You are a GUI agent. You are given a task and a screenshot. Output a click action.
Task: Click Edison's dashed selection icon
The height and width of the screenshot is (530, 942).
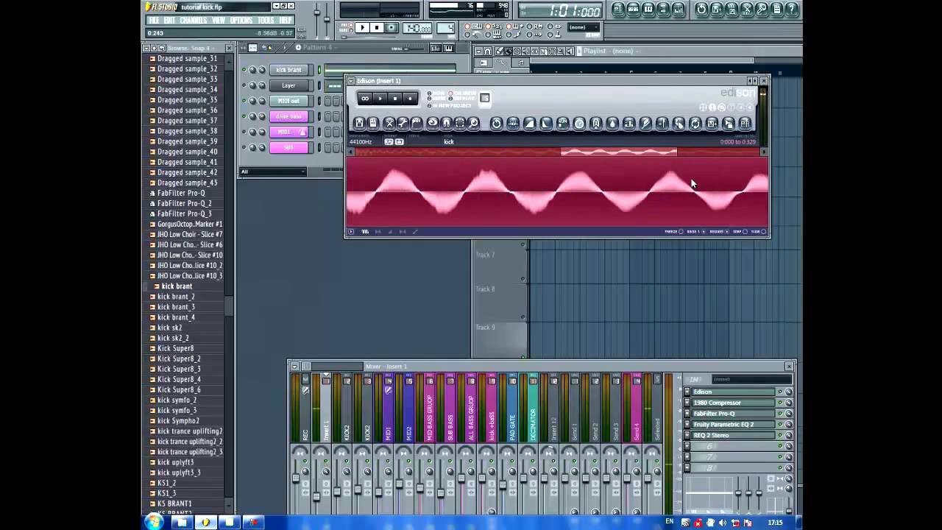tap(460, 124)
